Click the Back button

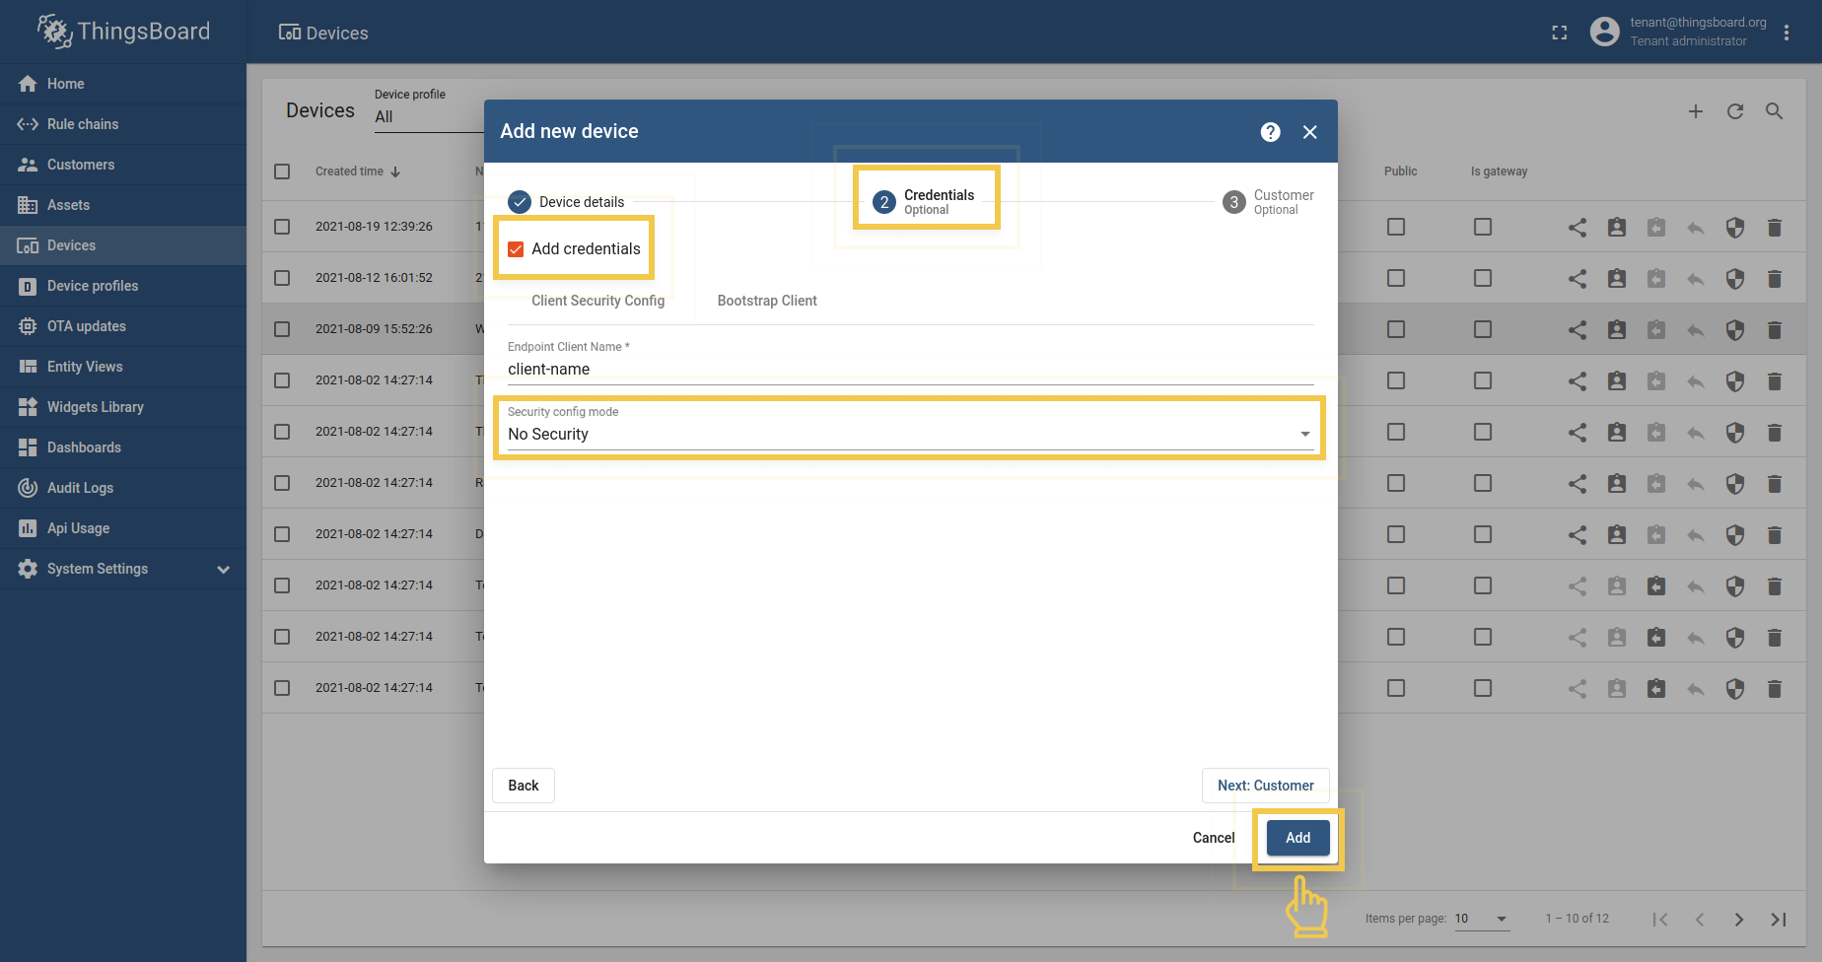coord(524,786)
